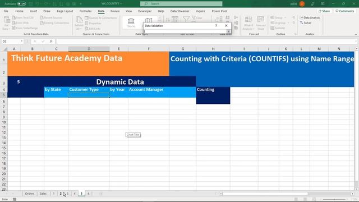Click the Subtotal command
The image size is (359, 202).
(278, 28)
